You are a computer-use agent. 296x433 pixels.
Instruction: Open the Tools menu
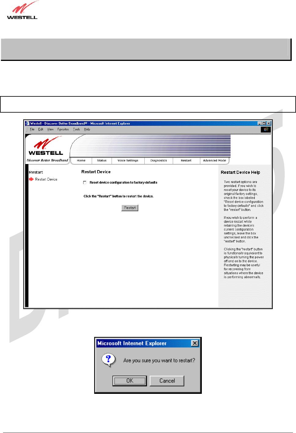coord(76,129)
